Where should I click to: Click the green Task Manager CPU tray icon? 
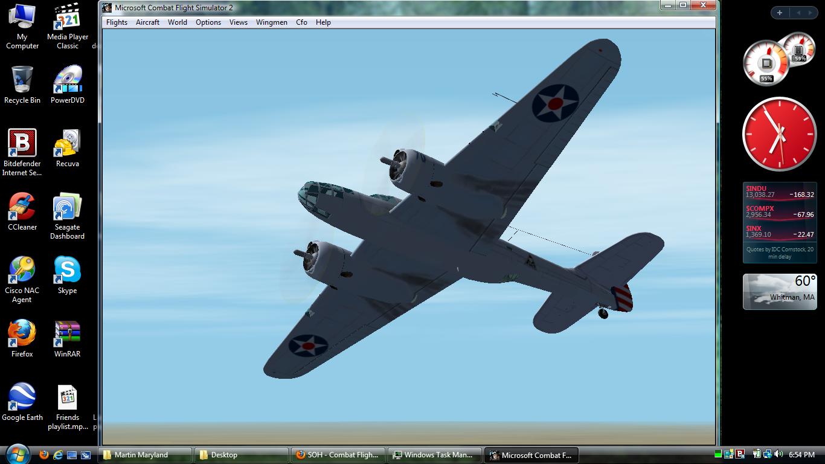pos(718,454)
